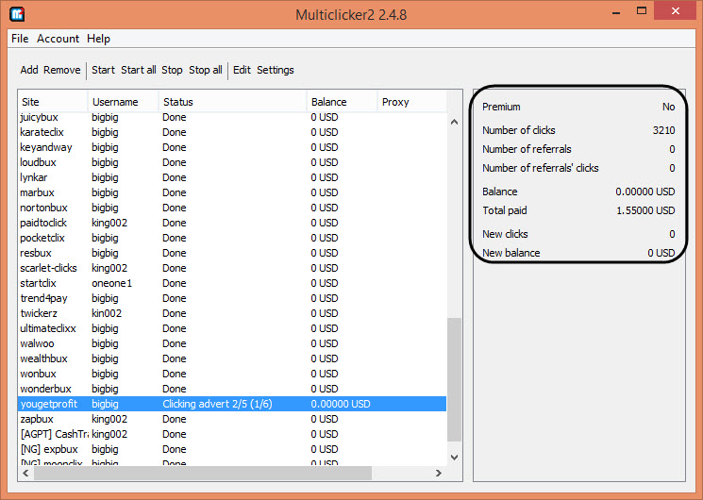Maximize the Multiclicker2 window
703x500 pixels.
642,11
